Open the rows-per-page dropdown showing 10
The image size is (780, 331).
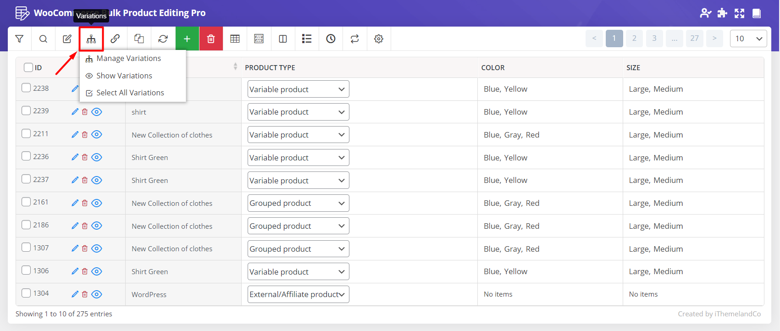pos(748,39)
